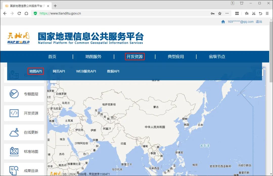Open a new browser tab

(x=55, y=6)
